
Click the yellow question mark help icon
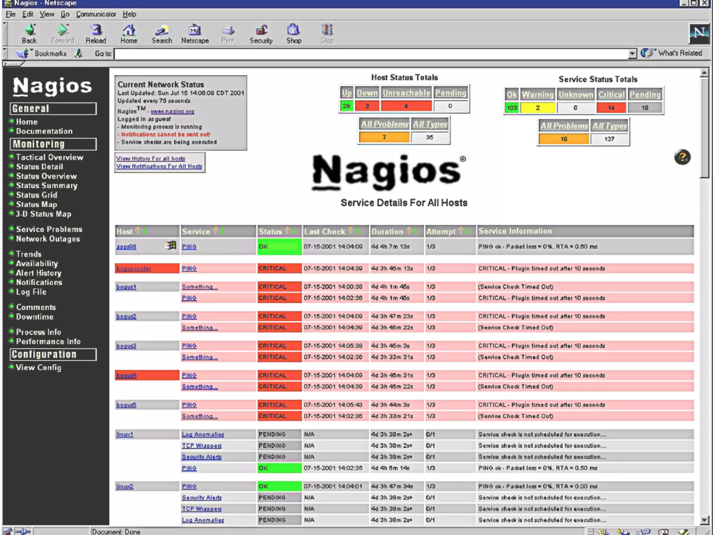682,157
